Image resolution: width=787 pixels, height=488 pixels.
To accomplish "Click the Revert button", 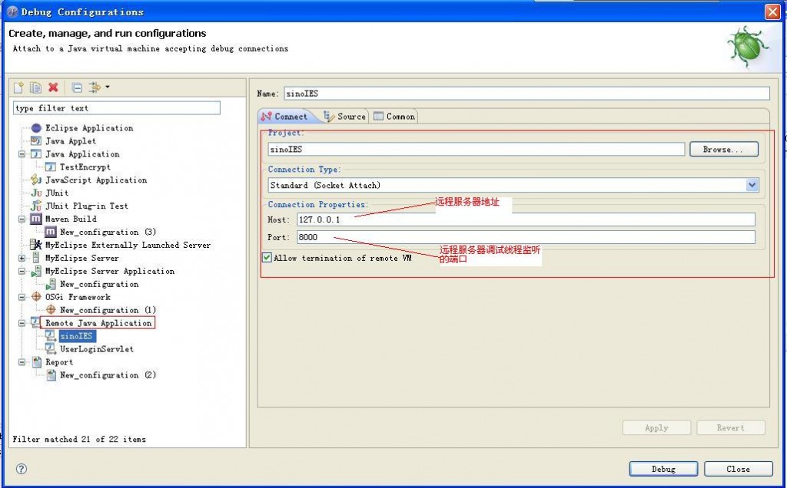I will pos(731,428).
